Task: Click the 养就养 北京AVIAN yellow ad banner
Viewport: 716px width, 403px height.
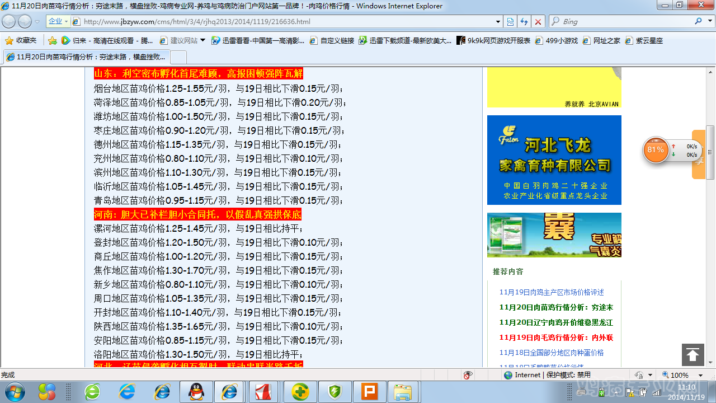Action: coord(554,87)
